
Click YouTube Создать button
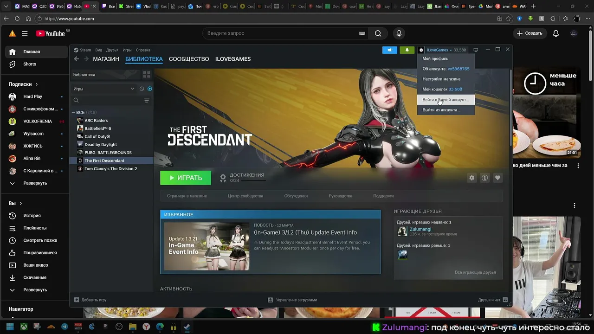(x=529, y=33)
